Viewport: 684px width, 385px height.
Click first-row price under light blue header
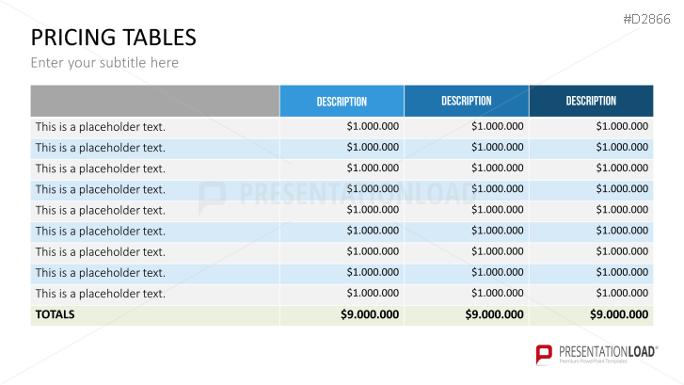373,126
